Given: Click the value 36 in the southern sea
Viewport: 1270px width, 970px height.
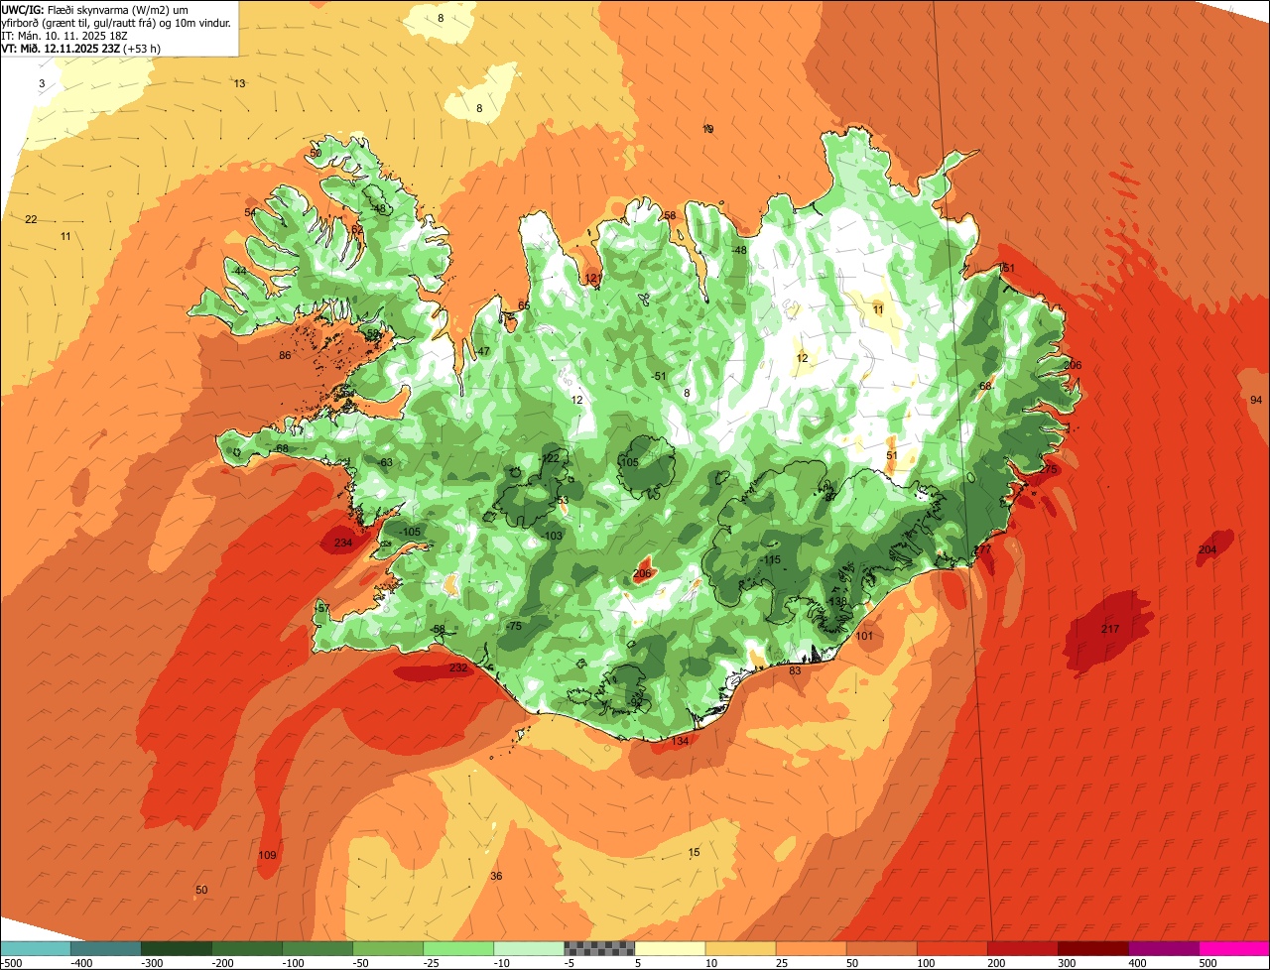Looking at the screenshot, I should [x=496, y=877].
